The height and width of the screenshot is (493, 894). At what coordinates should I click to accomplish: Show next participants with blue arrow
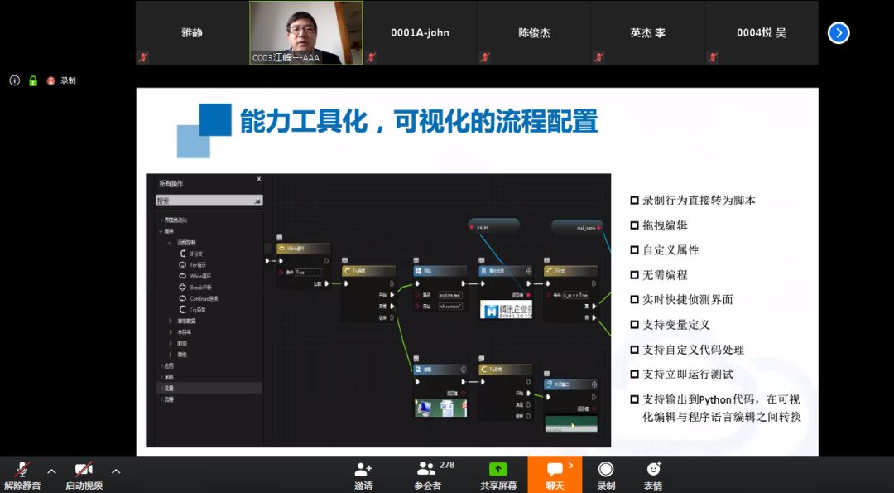[839, 33]
